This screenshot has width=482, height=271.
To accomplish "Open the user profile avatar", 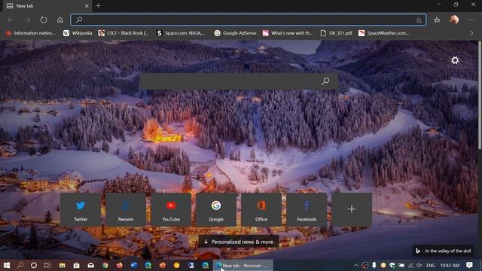I will coord(454,20).
